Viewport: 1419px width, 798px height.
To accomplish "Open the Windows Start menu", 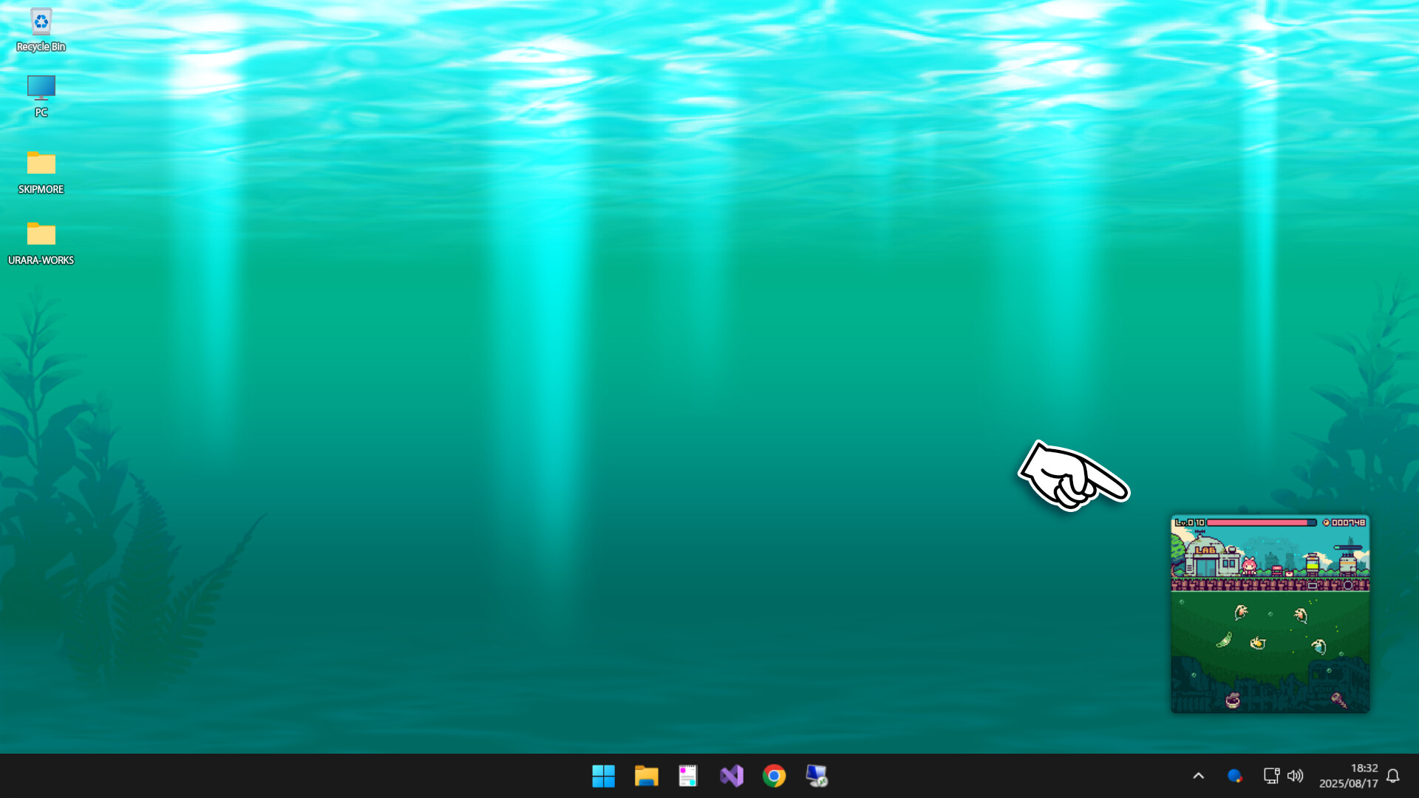I will pos(604,776).
